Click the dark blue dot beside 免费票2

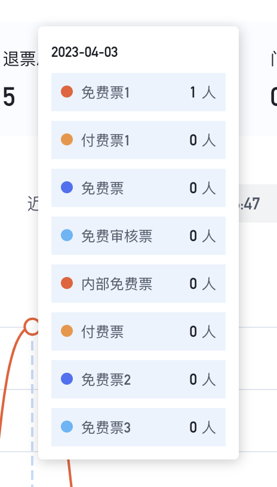67,379
